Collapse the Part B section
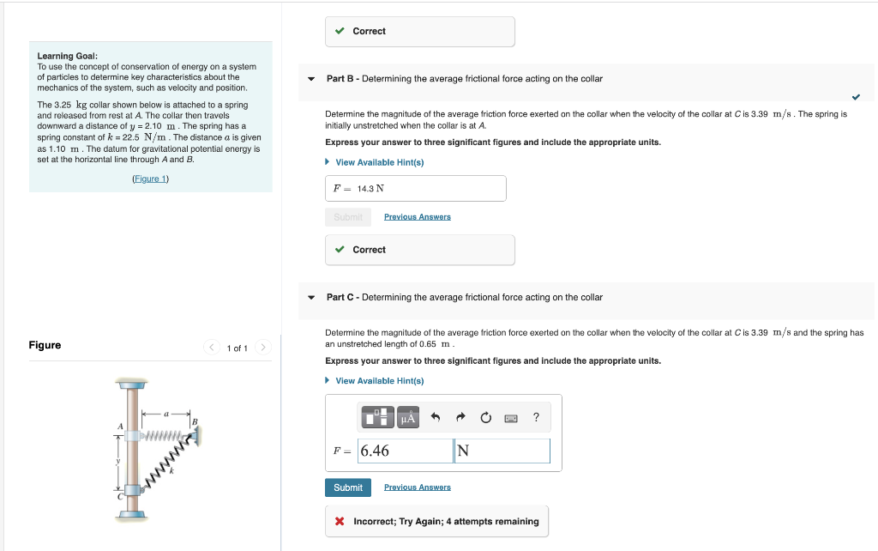The image size is (878, 551). [310, 78]
